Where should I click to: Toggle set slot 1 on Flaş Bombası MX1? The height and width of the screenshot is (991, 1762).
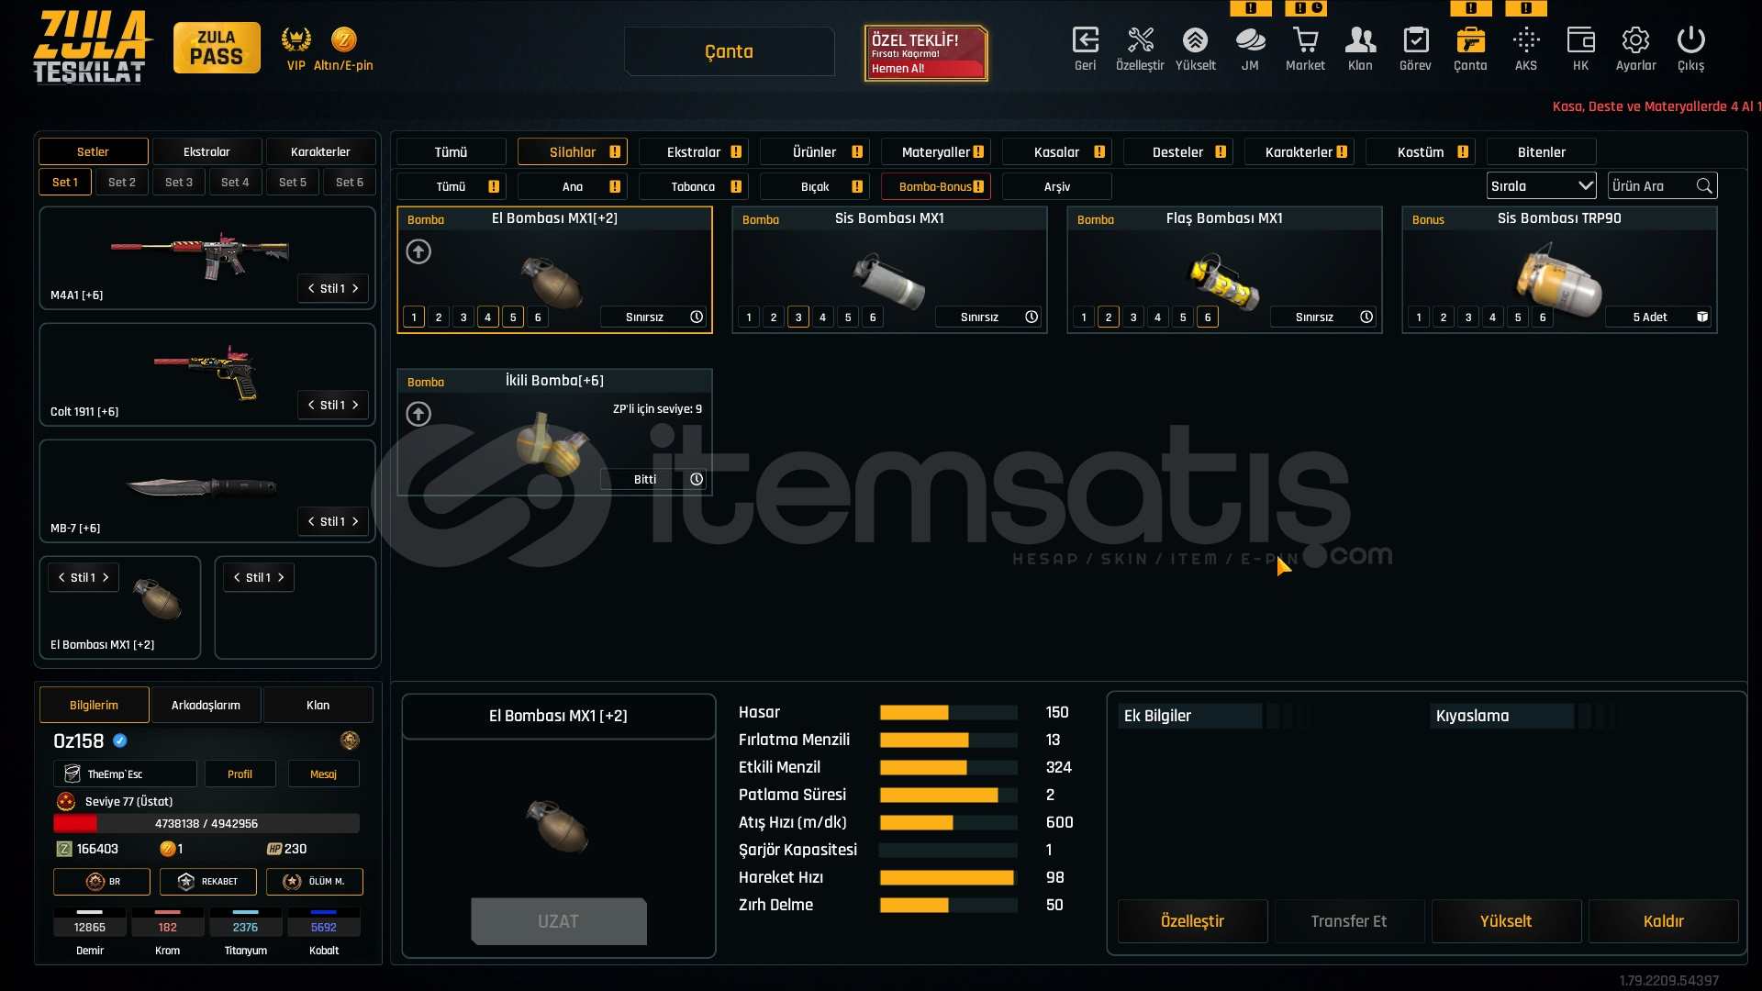1084,317
